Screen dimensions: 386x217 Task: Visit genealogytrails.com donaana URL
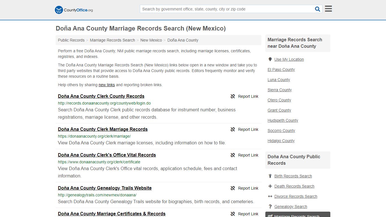tap(97, 195)
